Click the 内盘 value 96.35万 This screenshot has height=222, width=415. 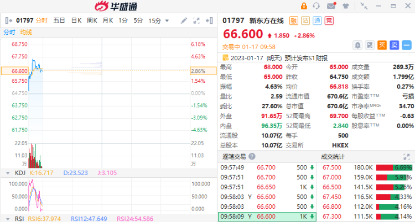(x=272, y=126)
